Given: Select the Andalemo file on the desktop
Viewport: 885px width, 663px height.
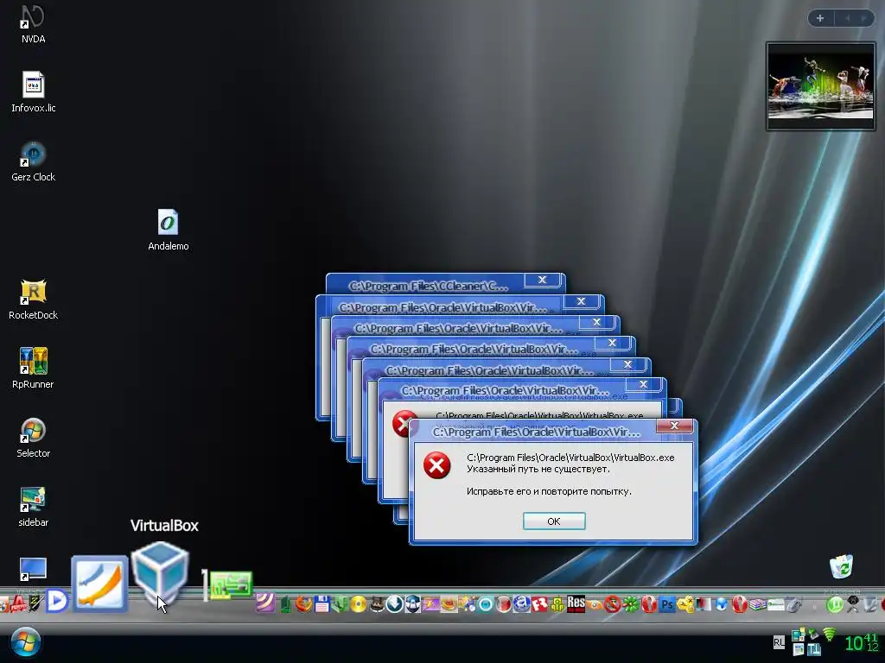Looking at the screenshot, I should 169,230.
